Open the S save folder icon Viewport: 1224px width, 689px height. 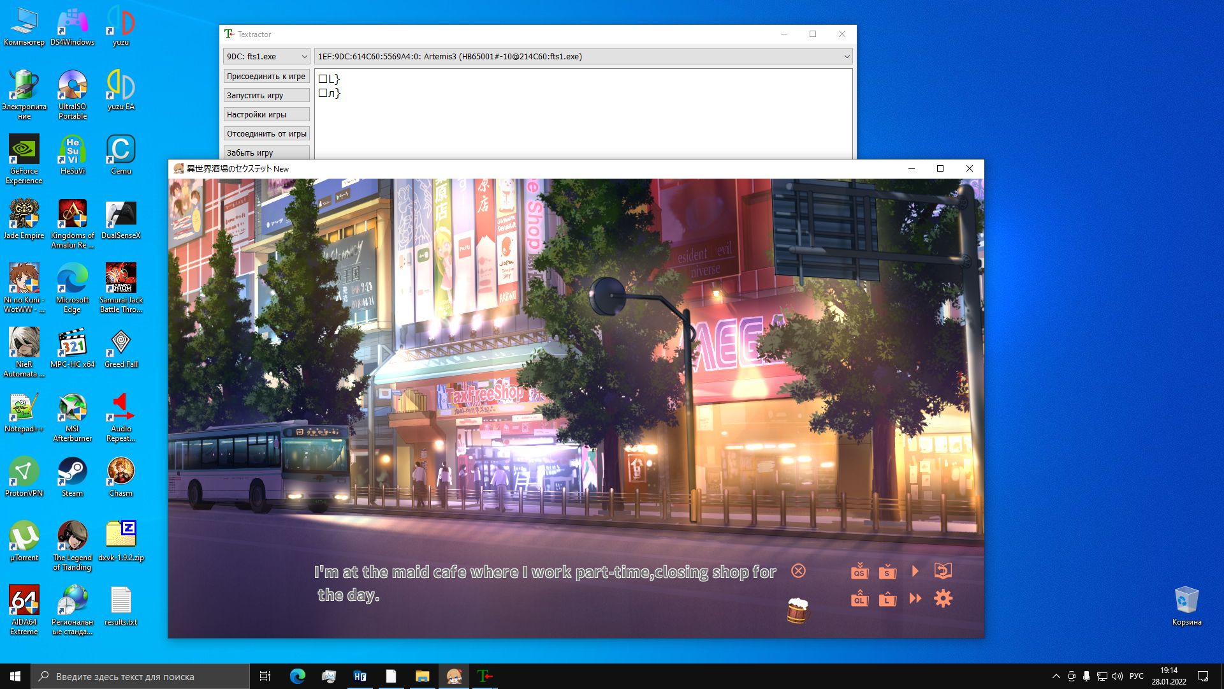click(x=887, y=571)
